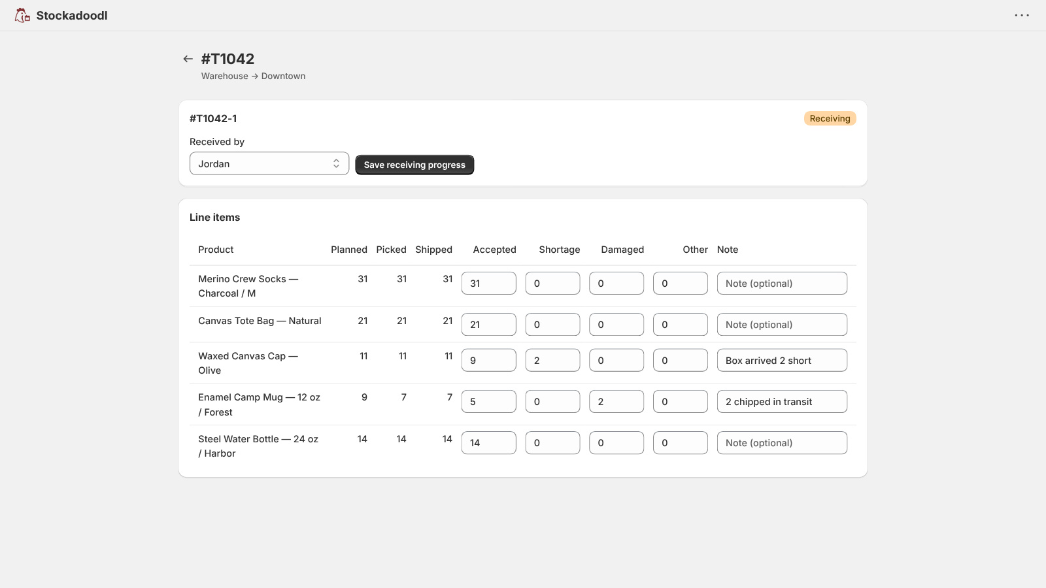
Task: Edit Other quantity for Merino Crew Socks
Action: click(x=681, y=284)
